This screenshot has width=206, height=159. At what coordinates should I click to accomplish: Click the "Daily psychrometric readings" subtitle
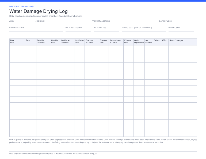46,16
